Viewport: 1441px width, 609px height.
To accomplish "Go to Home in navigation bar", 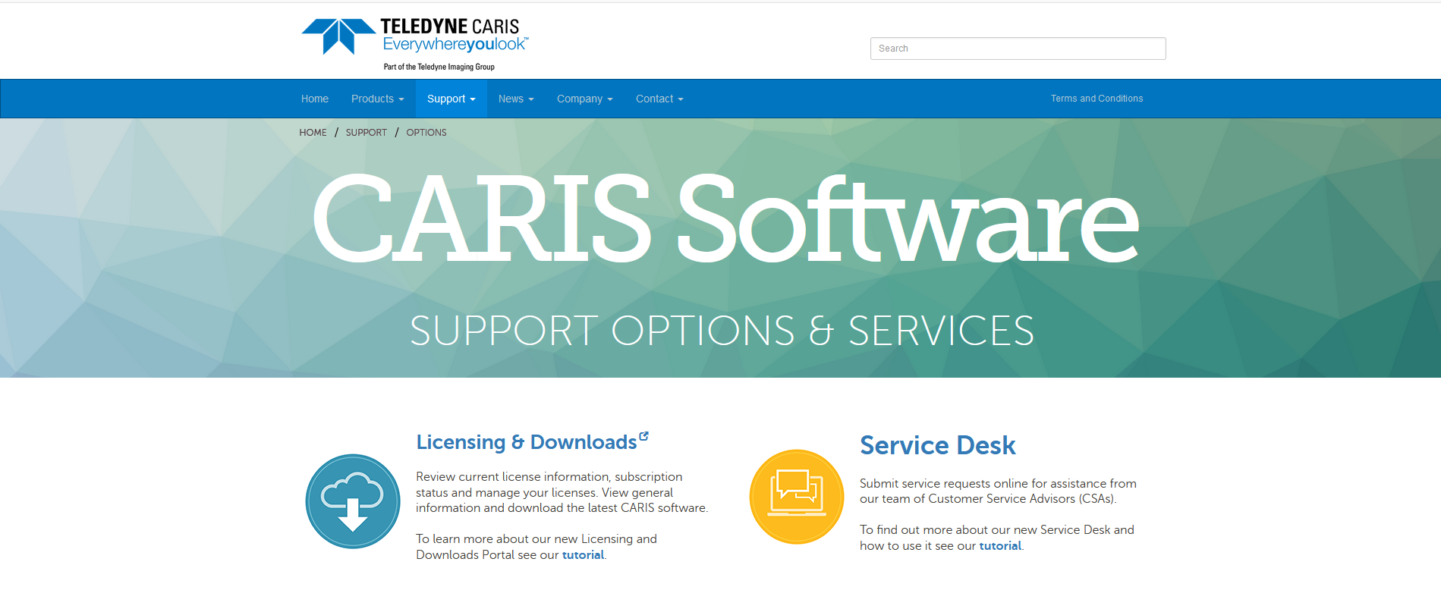I will point(315,99).
